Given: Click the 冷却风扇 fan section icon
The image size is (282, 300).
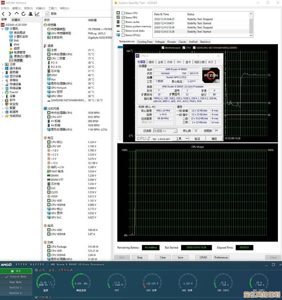Looking at the screenshot, I should 45,108.
